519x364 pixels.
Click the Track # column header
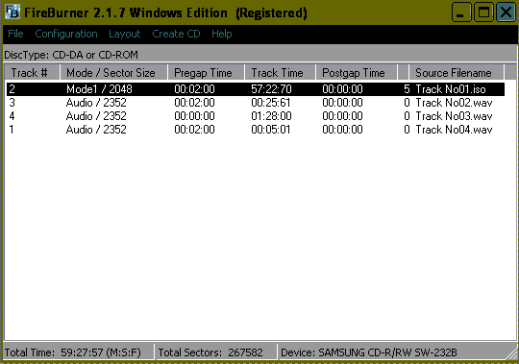[32, 72]
